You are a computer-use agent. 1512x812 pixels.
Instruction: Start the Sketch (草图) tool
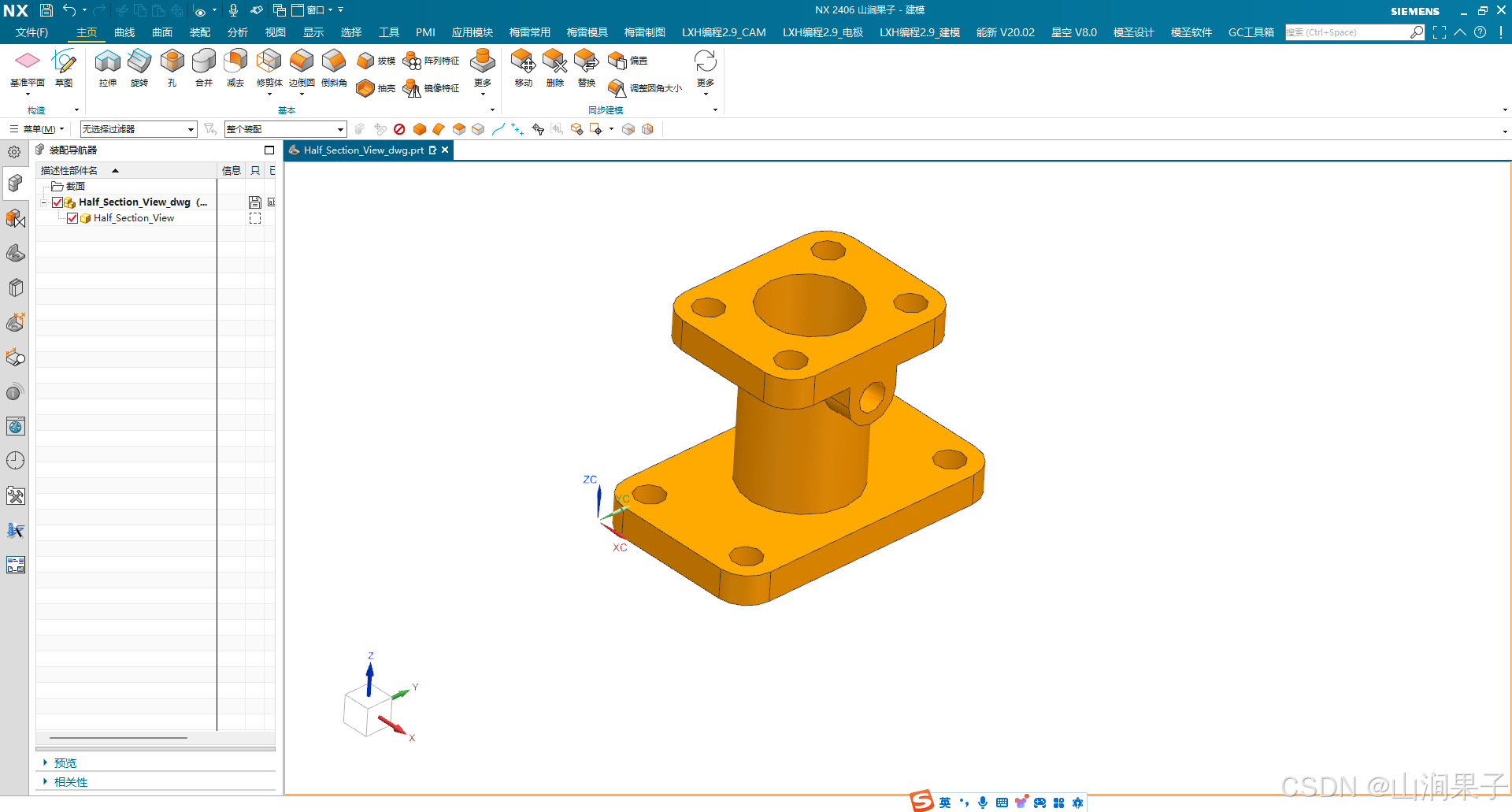[64, 69]
